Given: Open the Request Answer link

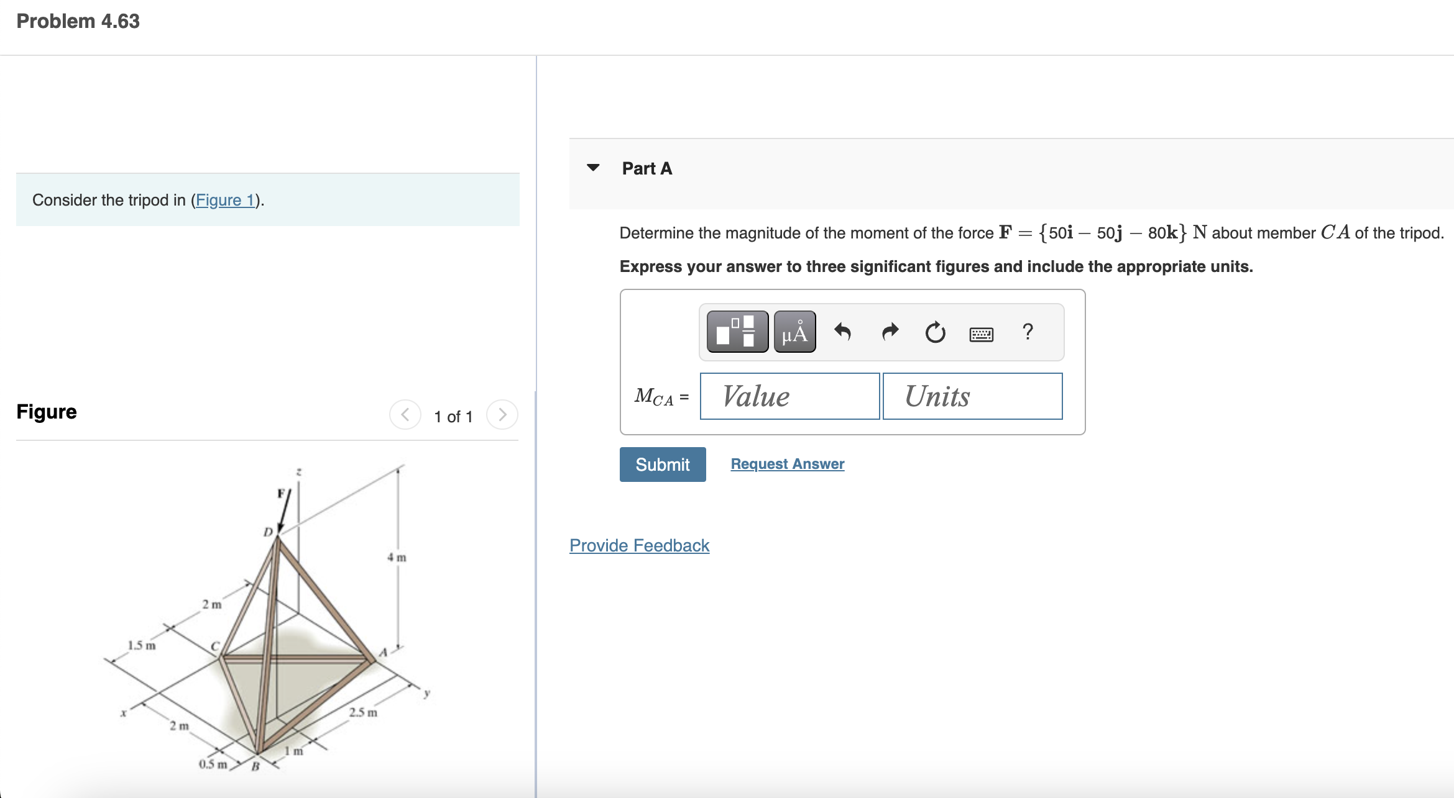Looking at the screenshot, I should pos(787,463).
